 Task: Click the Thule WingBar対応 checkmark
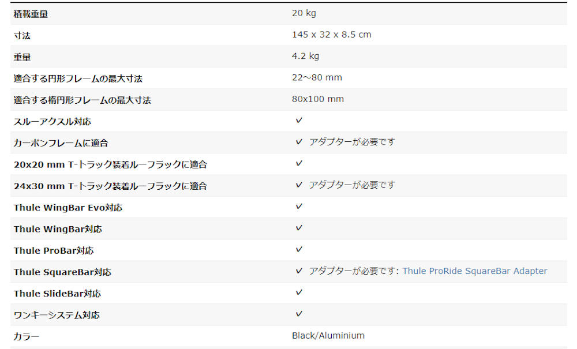pyautogui.click(x=299, y=228)
